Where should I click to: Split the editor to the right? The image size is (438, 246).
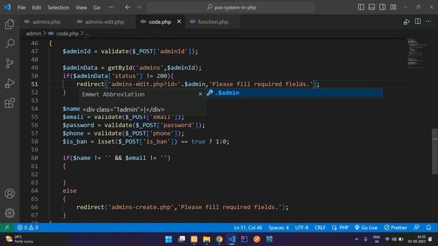(x=417, y=21)
